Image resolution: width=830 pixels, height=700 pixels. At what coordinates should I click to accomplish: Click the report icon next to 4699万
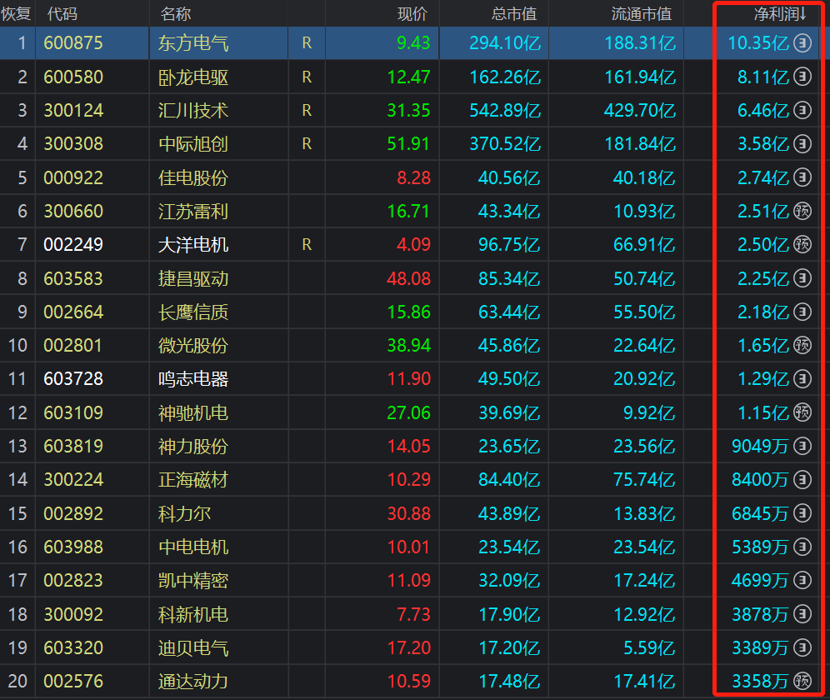802,580
